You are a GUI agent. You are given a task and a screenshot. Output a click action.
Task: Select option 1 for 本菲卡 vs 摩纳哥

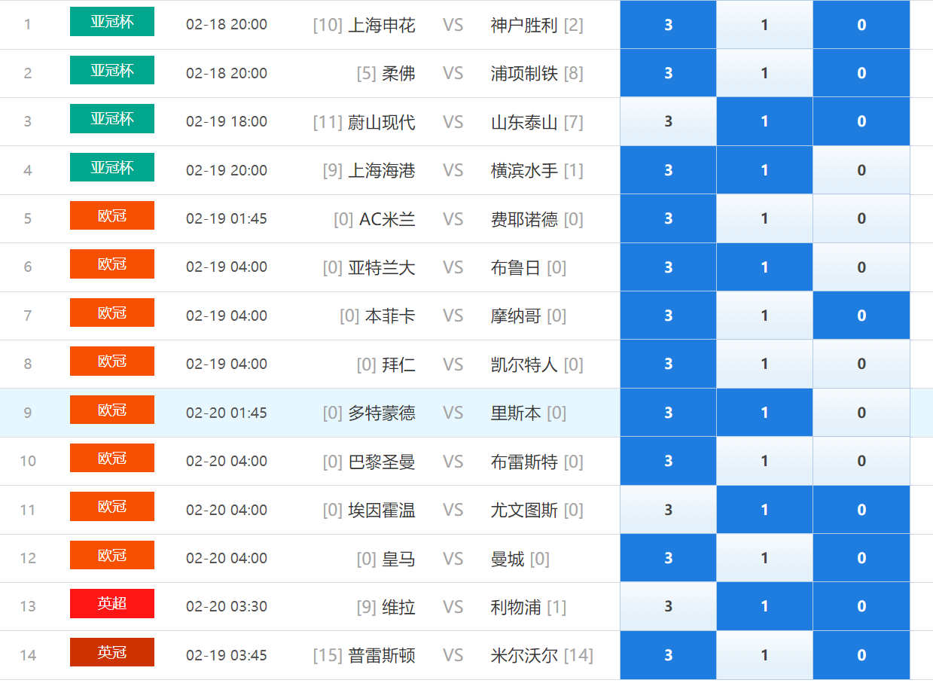click(764, 316)
